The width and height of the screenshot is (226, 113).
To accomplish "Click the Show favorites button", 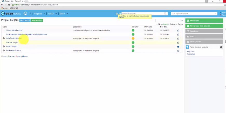I will coord(204,42).
